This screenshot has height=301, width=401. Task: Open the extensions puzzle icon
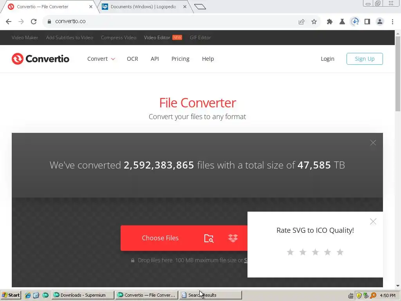[330, 22]
